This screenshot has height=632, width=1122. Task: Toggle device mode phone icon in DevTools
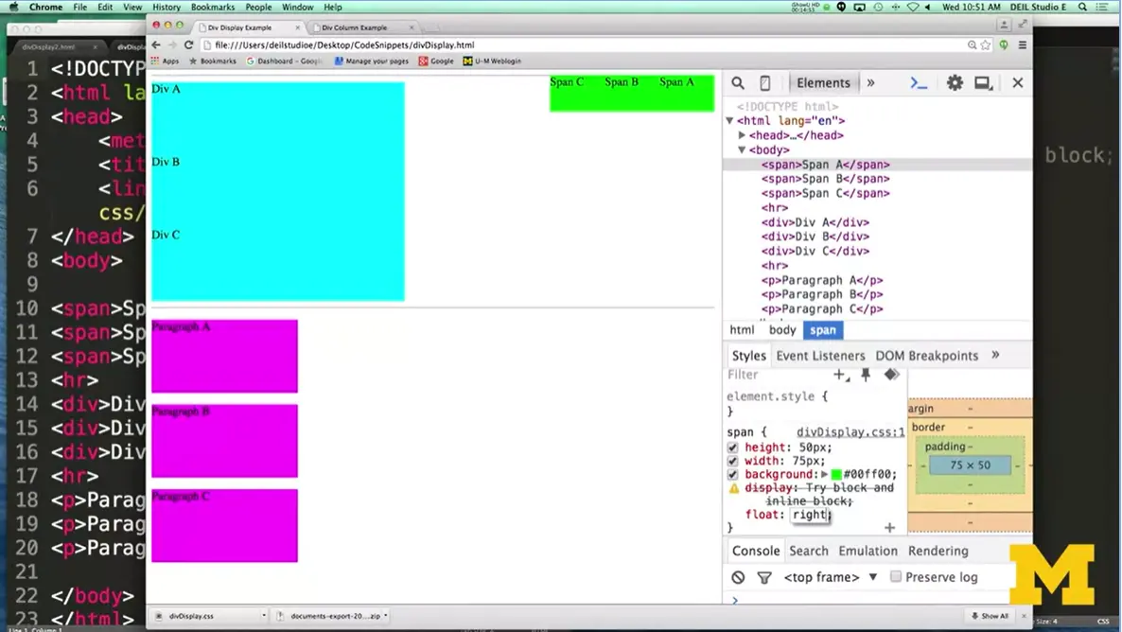click(765, 83)
